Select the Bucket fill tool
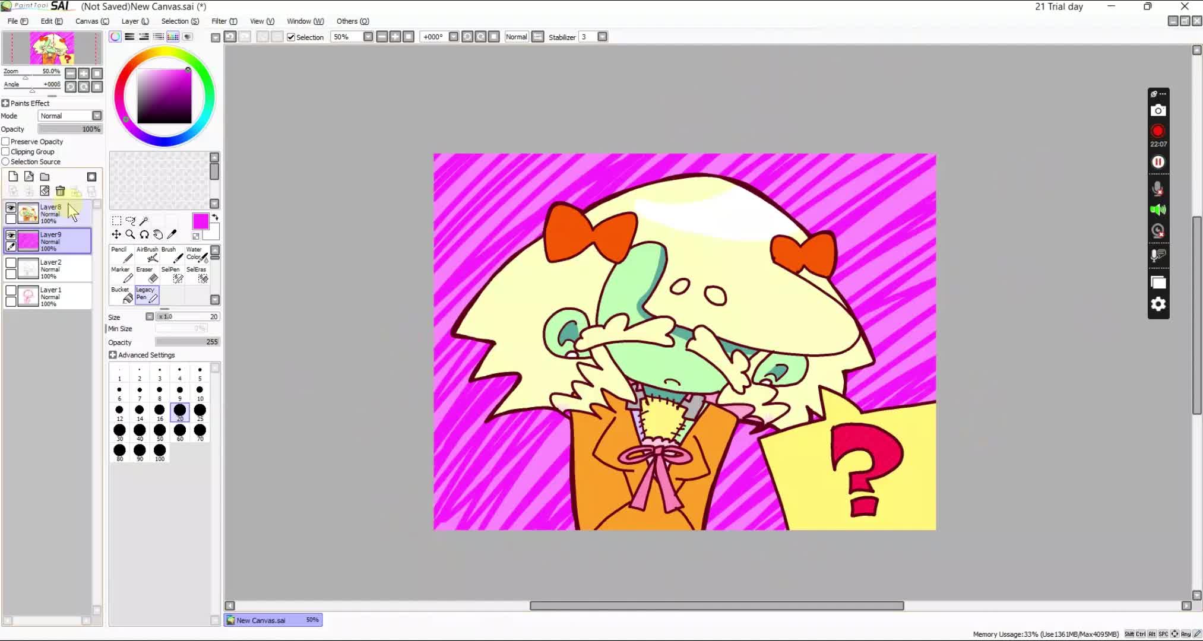This screenshot has height=641, width=1203. (122, 295)
